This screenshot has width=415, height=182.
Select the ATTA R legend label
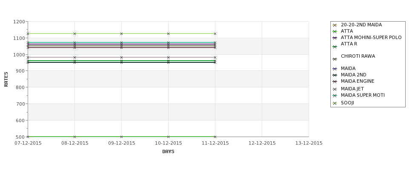coord(349,44)
